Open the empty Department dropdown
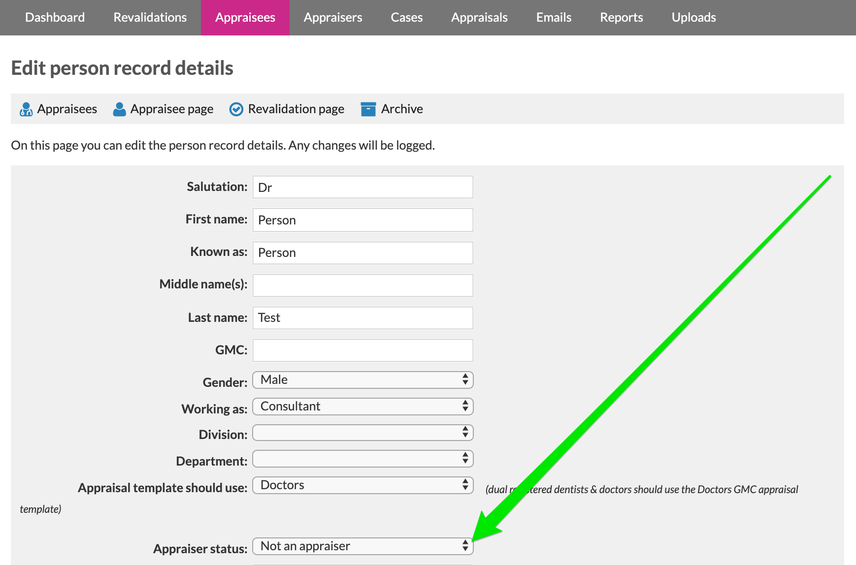Image resolution: width=856 pixels, height=565 pixels. pos(363,459)
